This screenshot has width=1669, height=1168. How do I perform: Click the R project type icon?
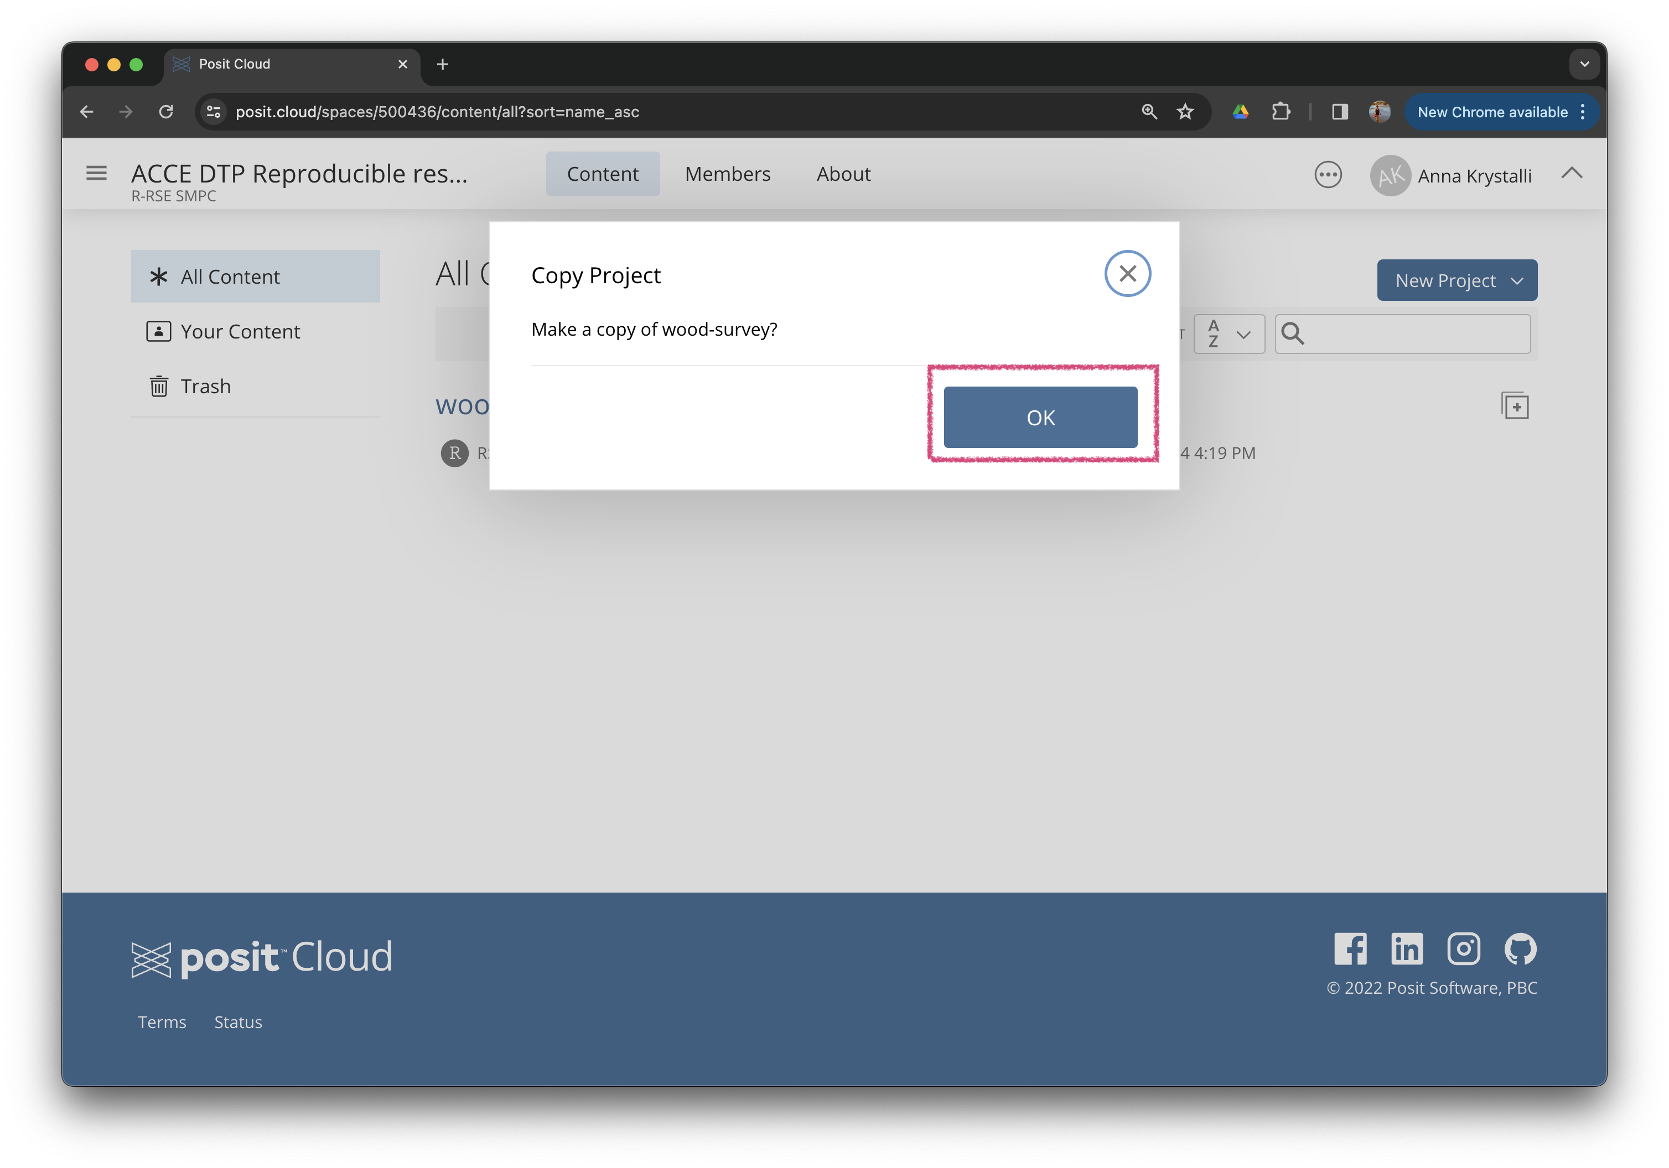point(454,452)
